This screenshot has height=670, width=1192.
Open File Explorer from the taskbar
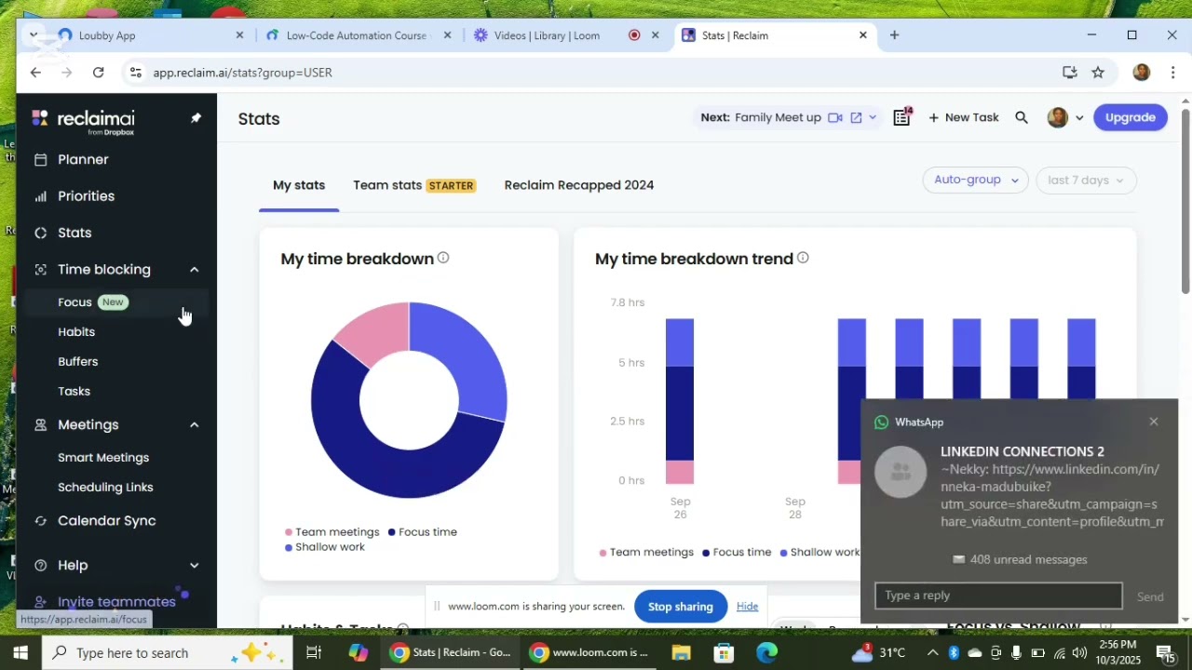click(x=681, y=653)
